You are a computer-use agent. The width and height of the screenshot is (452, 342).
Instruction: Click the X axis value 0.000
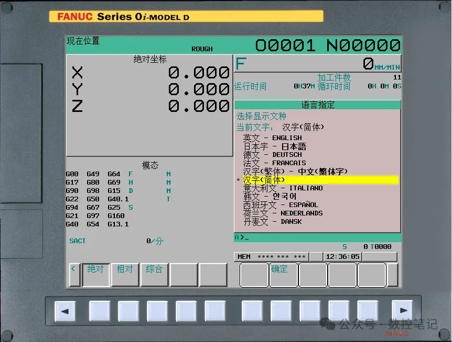(199, 73)
